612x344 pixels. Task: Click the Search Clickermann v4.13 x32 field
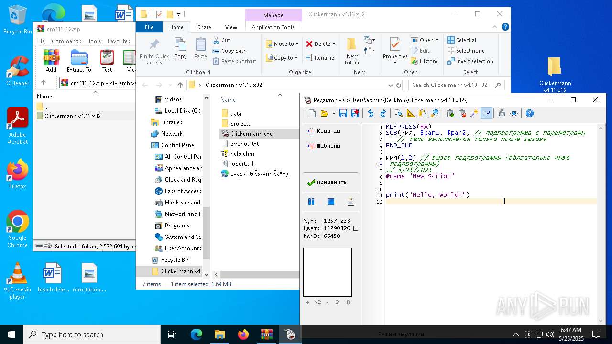(450, 85)
